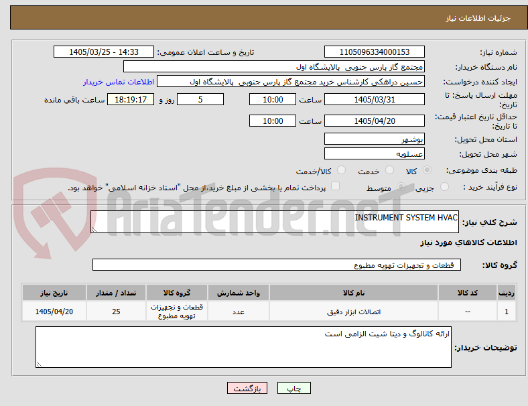Screen dimensions: 528x406
Task: Click the تاریخ و ساعت اعلان عمومی label
Action: pos(206,52)
